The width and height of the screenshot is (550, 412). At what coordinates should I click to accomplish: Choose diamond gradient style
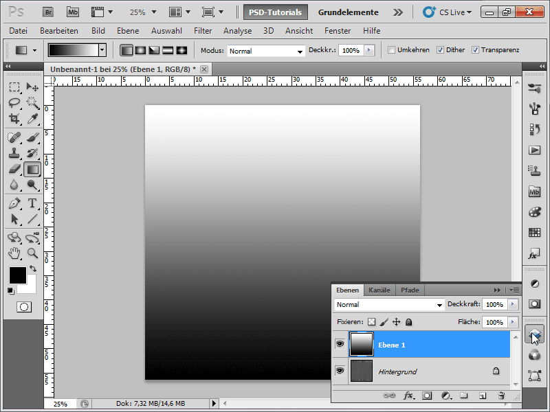181,50
